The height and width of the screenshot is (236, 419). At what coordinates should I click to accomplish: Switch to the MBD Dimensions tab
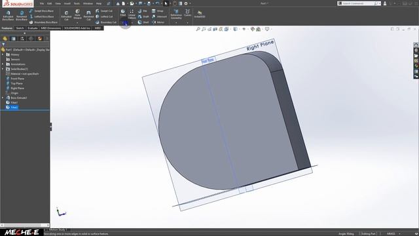51,28
